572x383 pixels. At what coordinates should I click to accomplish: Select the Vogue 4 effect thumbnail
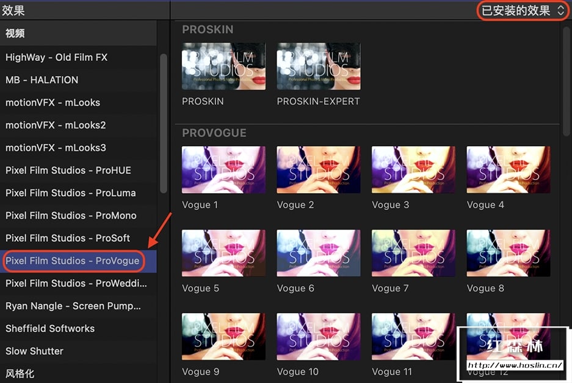(x=508, y=169)
